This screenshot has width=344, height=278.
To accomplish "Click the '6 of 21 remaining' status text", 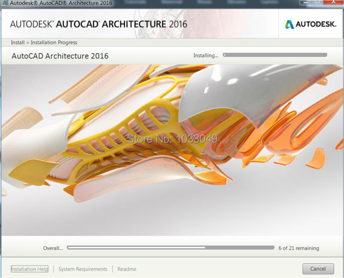I will 298,248.
